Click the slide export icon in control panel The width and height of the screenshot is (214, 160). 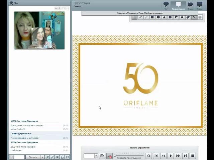102,156
